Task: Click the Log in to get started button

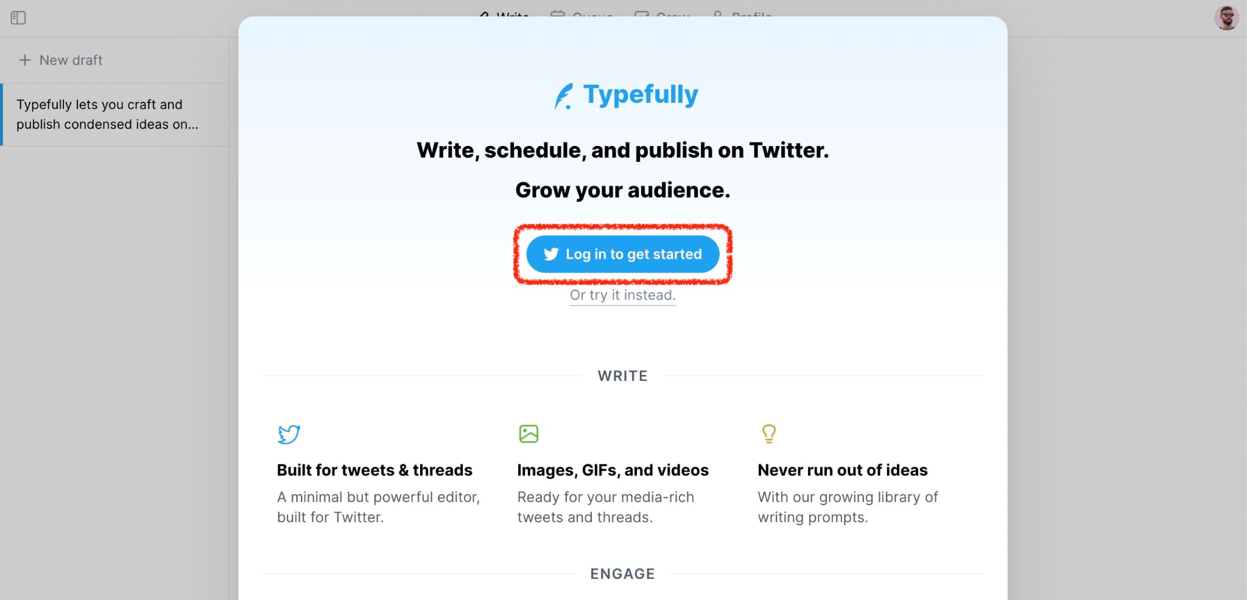Action: point(622,254)
